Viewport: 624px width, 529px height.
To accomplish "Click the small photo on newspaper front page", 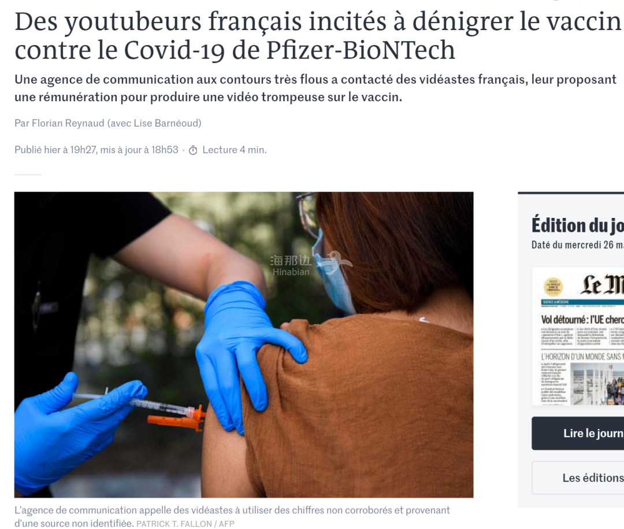I will click(x=597, y=384).
